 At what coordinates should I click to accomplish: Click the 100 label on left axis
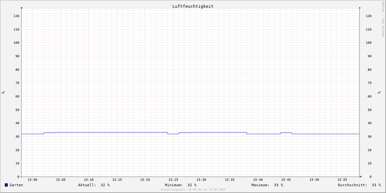point(16,42)
